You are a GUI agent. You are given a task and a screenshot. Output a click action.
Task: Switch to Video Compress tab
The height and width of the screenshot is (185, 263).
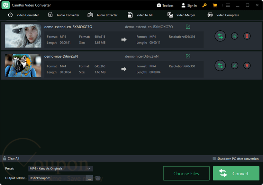tap(223, 15)
